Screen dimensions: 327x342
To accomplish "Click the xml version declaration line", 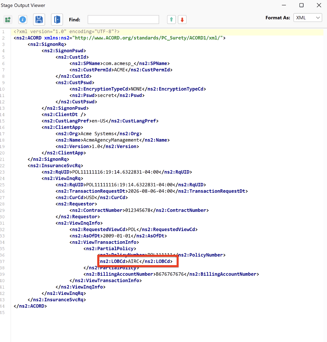I will pos(66,32).
